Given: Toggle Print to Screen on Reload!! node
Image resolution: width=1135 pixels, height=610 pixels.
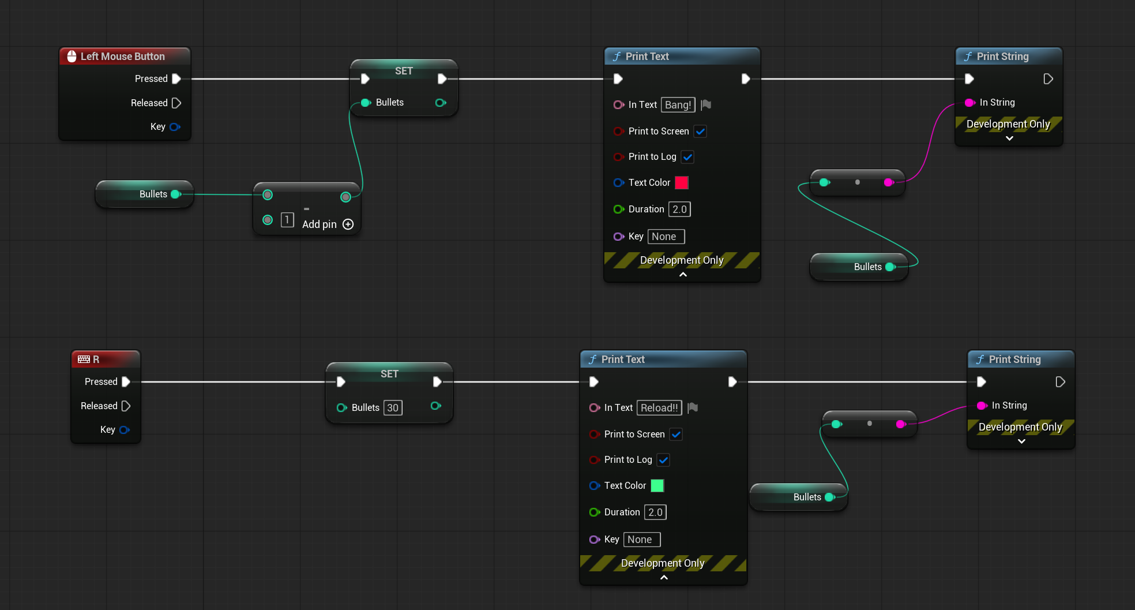Looking at the screenshot, I should coord(676,435).
